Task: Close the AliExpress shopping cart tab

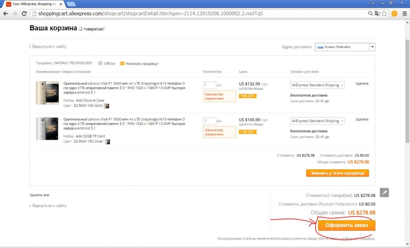Action: click(61, 4)
